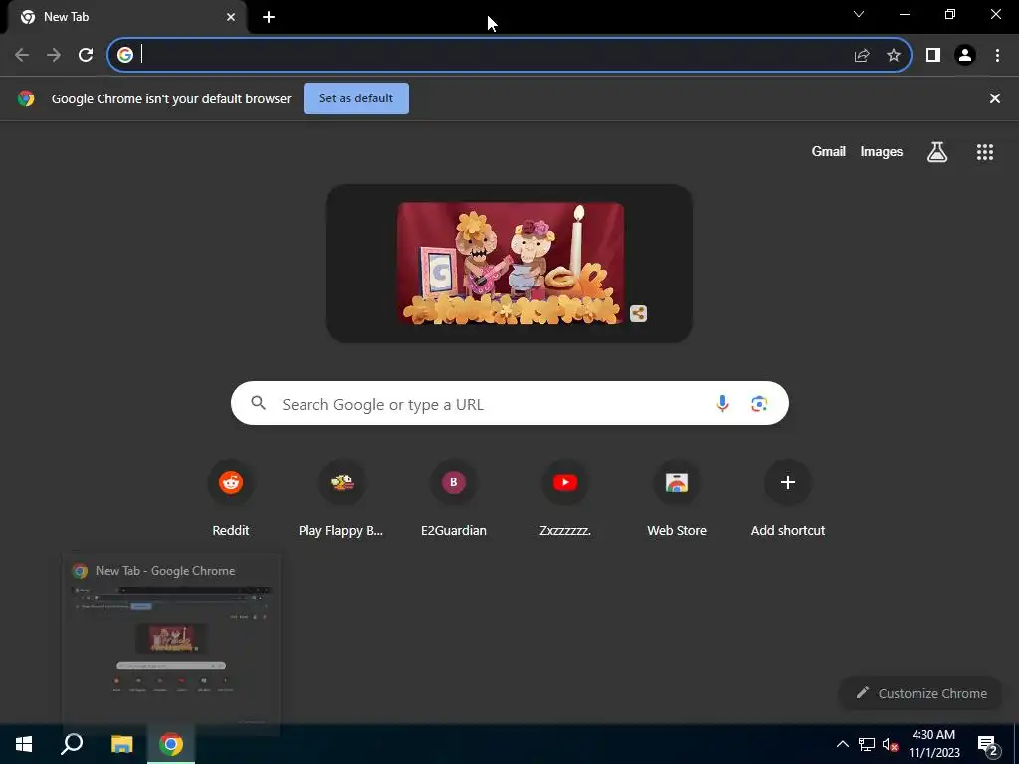The height and width of the screenshot is (764, 1019).
Task: Open the E2Guardian shortcut
Action: (454, 498)
